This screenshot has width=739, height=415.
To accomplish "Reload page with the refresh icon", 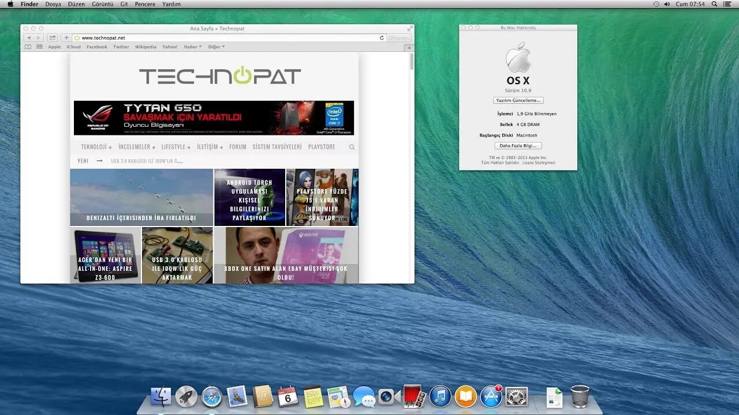I will [x=382, y=37].
